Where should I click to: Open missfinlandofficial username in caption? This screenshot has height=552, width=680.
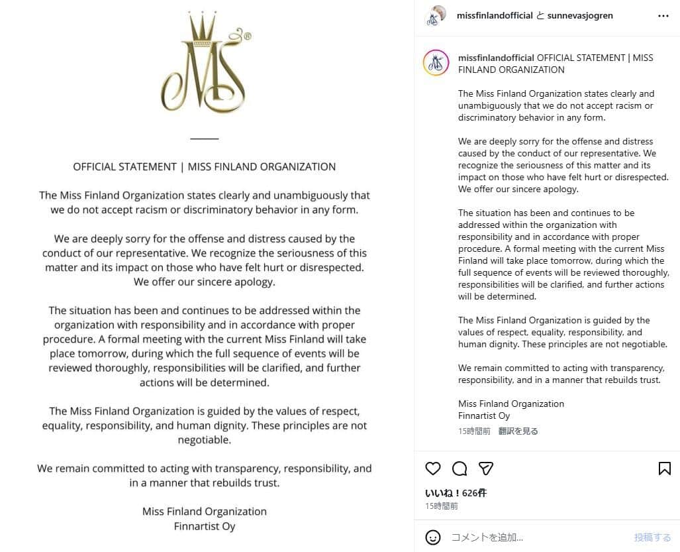pyautogui.click(x=496, y=58)
